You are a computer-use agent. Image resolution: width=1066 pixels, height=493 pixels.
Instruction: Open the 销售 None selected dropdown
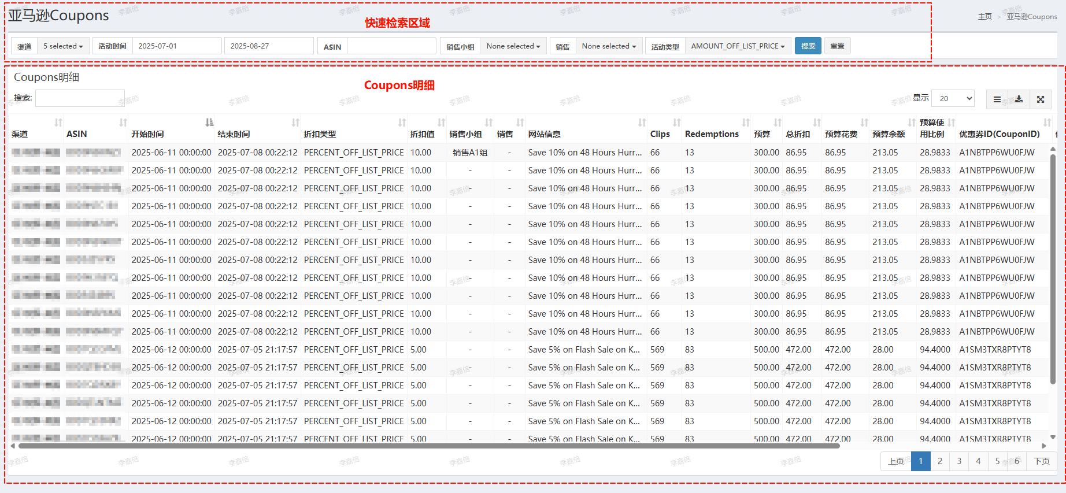609,46
